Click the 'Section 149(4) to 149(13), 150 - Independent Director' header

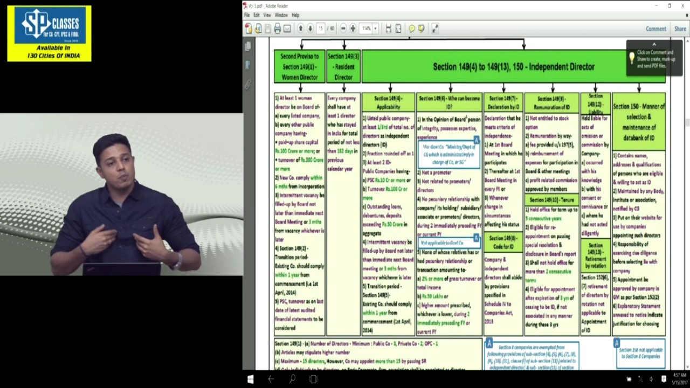click(x=514, y=67)
